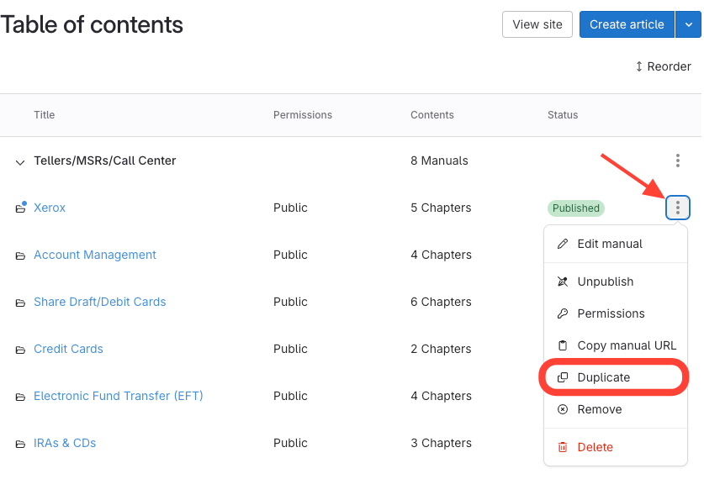Click the folder icon beside IRAs & CDs
Screen dimensions: 704x479
point(20,444)
